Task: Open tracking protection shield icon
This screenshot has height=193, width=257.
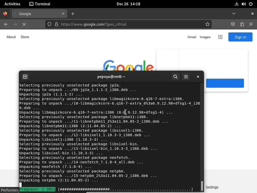Action: [x=49, y=24]
